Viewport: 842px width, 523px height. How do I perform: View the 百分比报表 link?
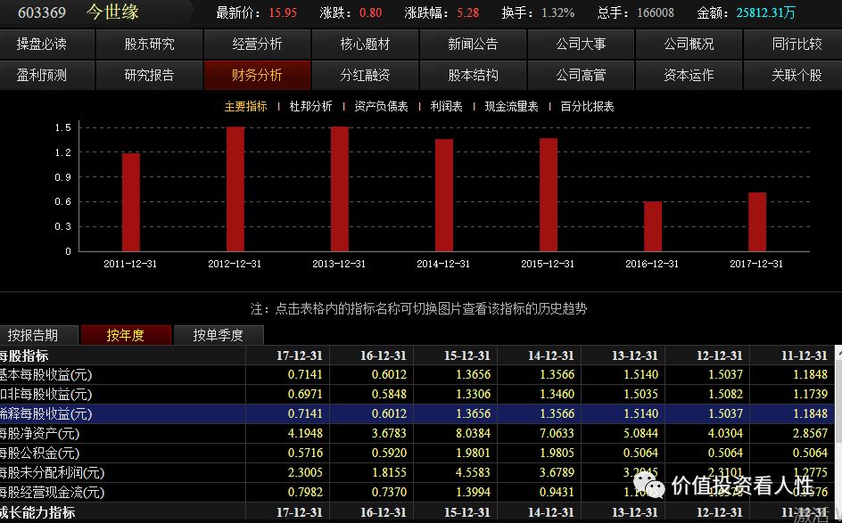click(587, 106)
